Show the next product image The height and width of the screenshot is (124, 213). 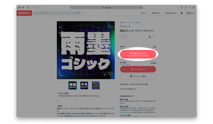click(x=113, y=50)
